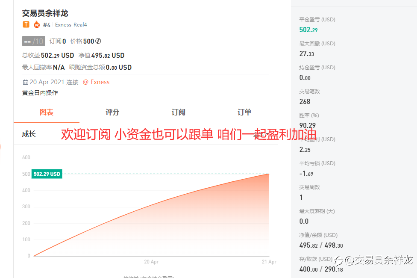Click trader name 交易员余祥龙

pos(45,13)
